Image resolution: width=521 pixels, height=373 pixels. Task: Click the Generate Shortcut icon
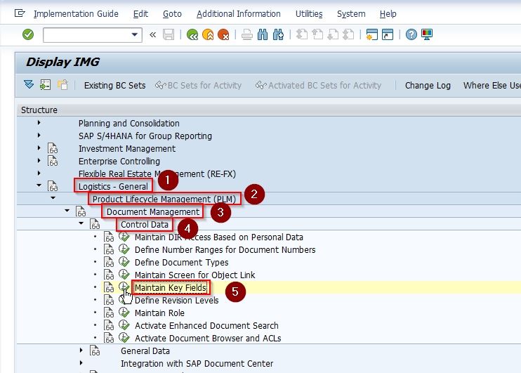[388, 34]
